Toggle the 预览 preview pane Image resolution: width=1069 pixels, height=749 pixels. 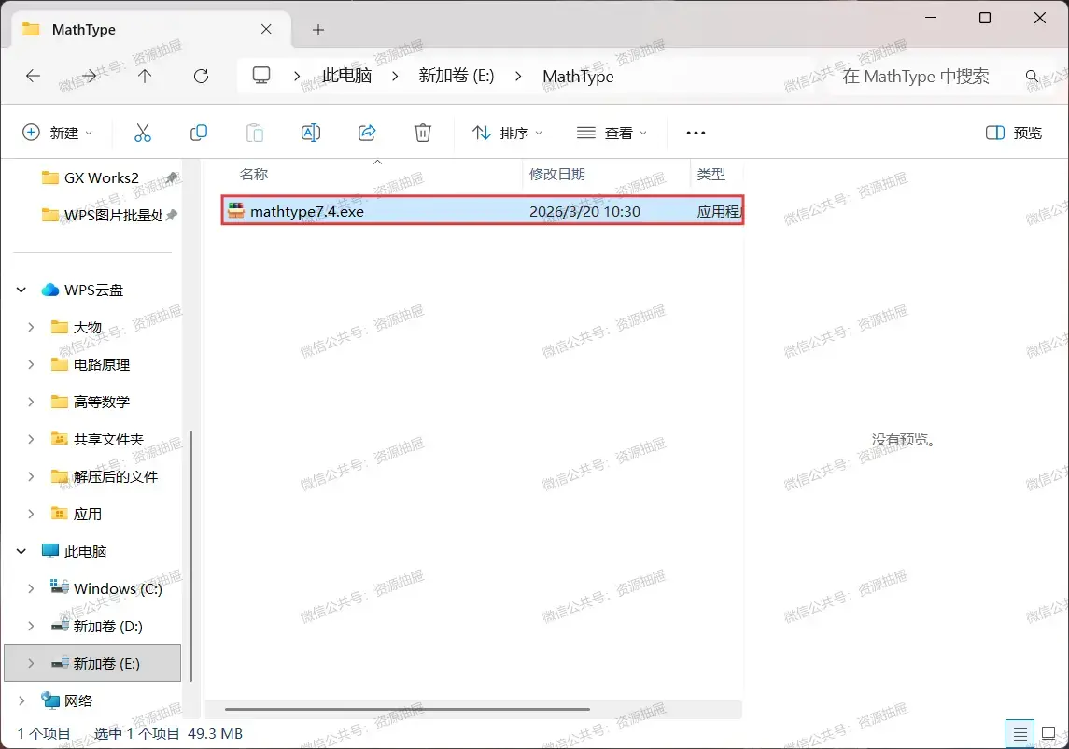click(1014, 133)
